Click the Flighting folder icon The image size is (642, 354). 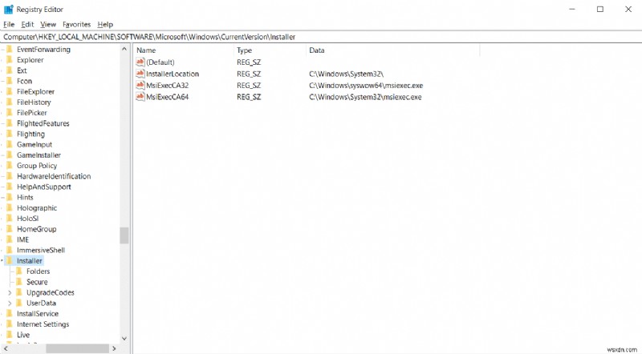coord(10,134)
